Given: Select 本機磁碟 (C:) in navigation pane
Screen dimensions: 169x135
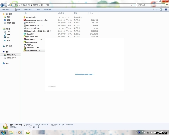Looking at the screenshot, I should [x=11, y=55].
